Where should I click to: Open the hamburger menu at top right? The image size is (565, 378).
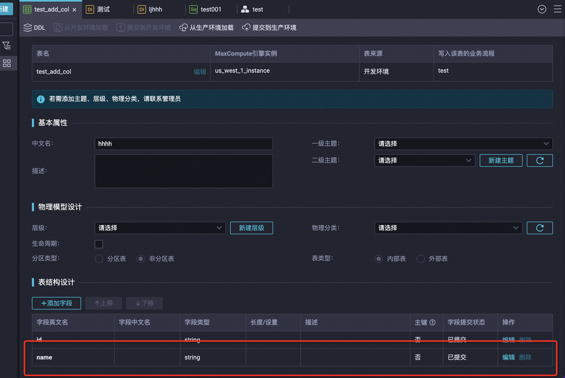coord(557,9)
